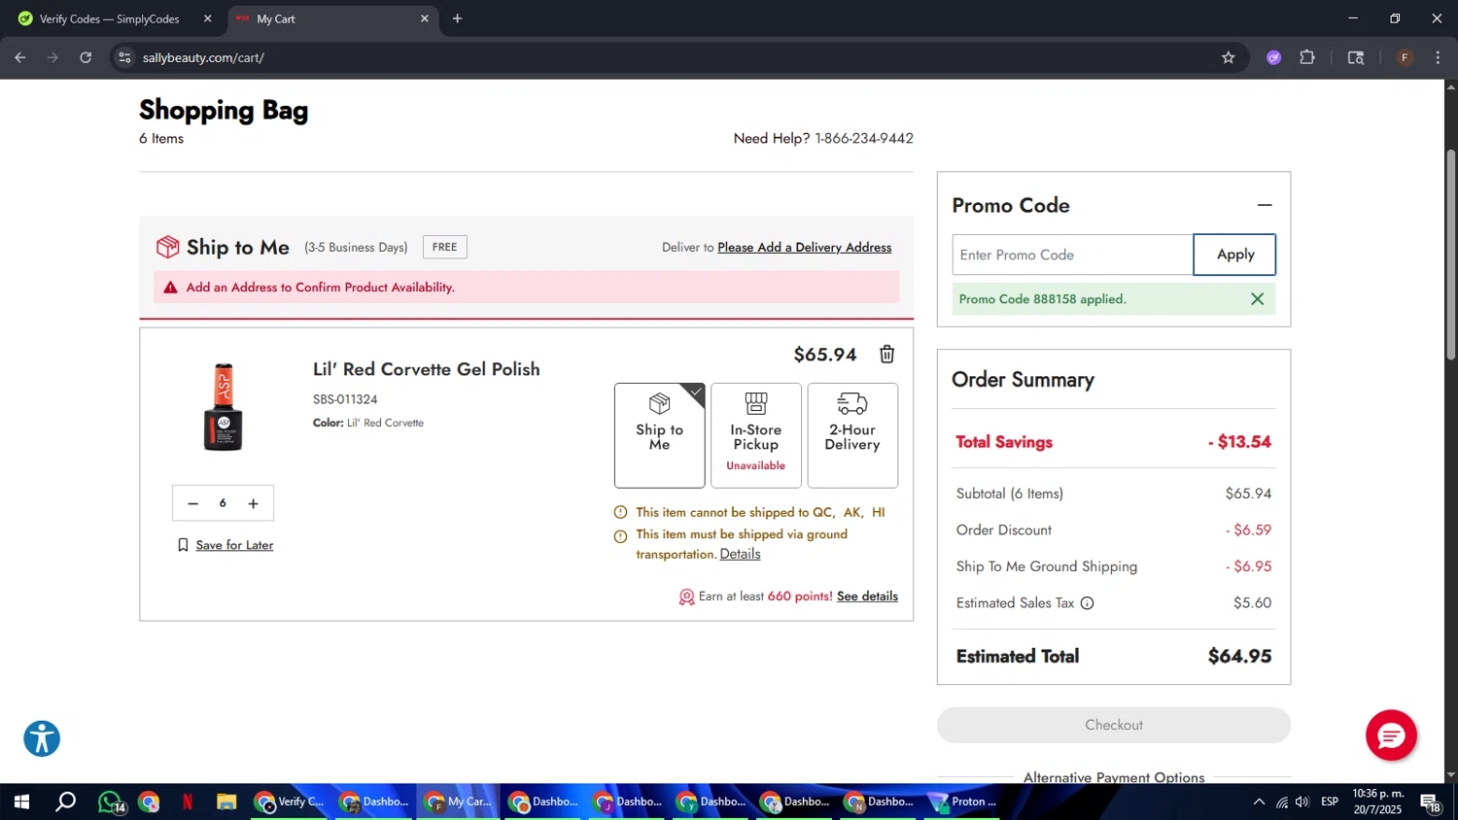Screen dimensions: 1458x820
Task: Collapse the Promo Code section
Action: click(1264, 205)
